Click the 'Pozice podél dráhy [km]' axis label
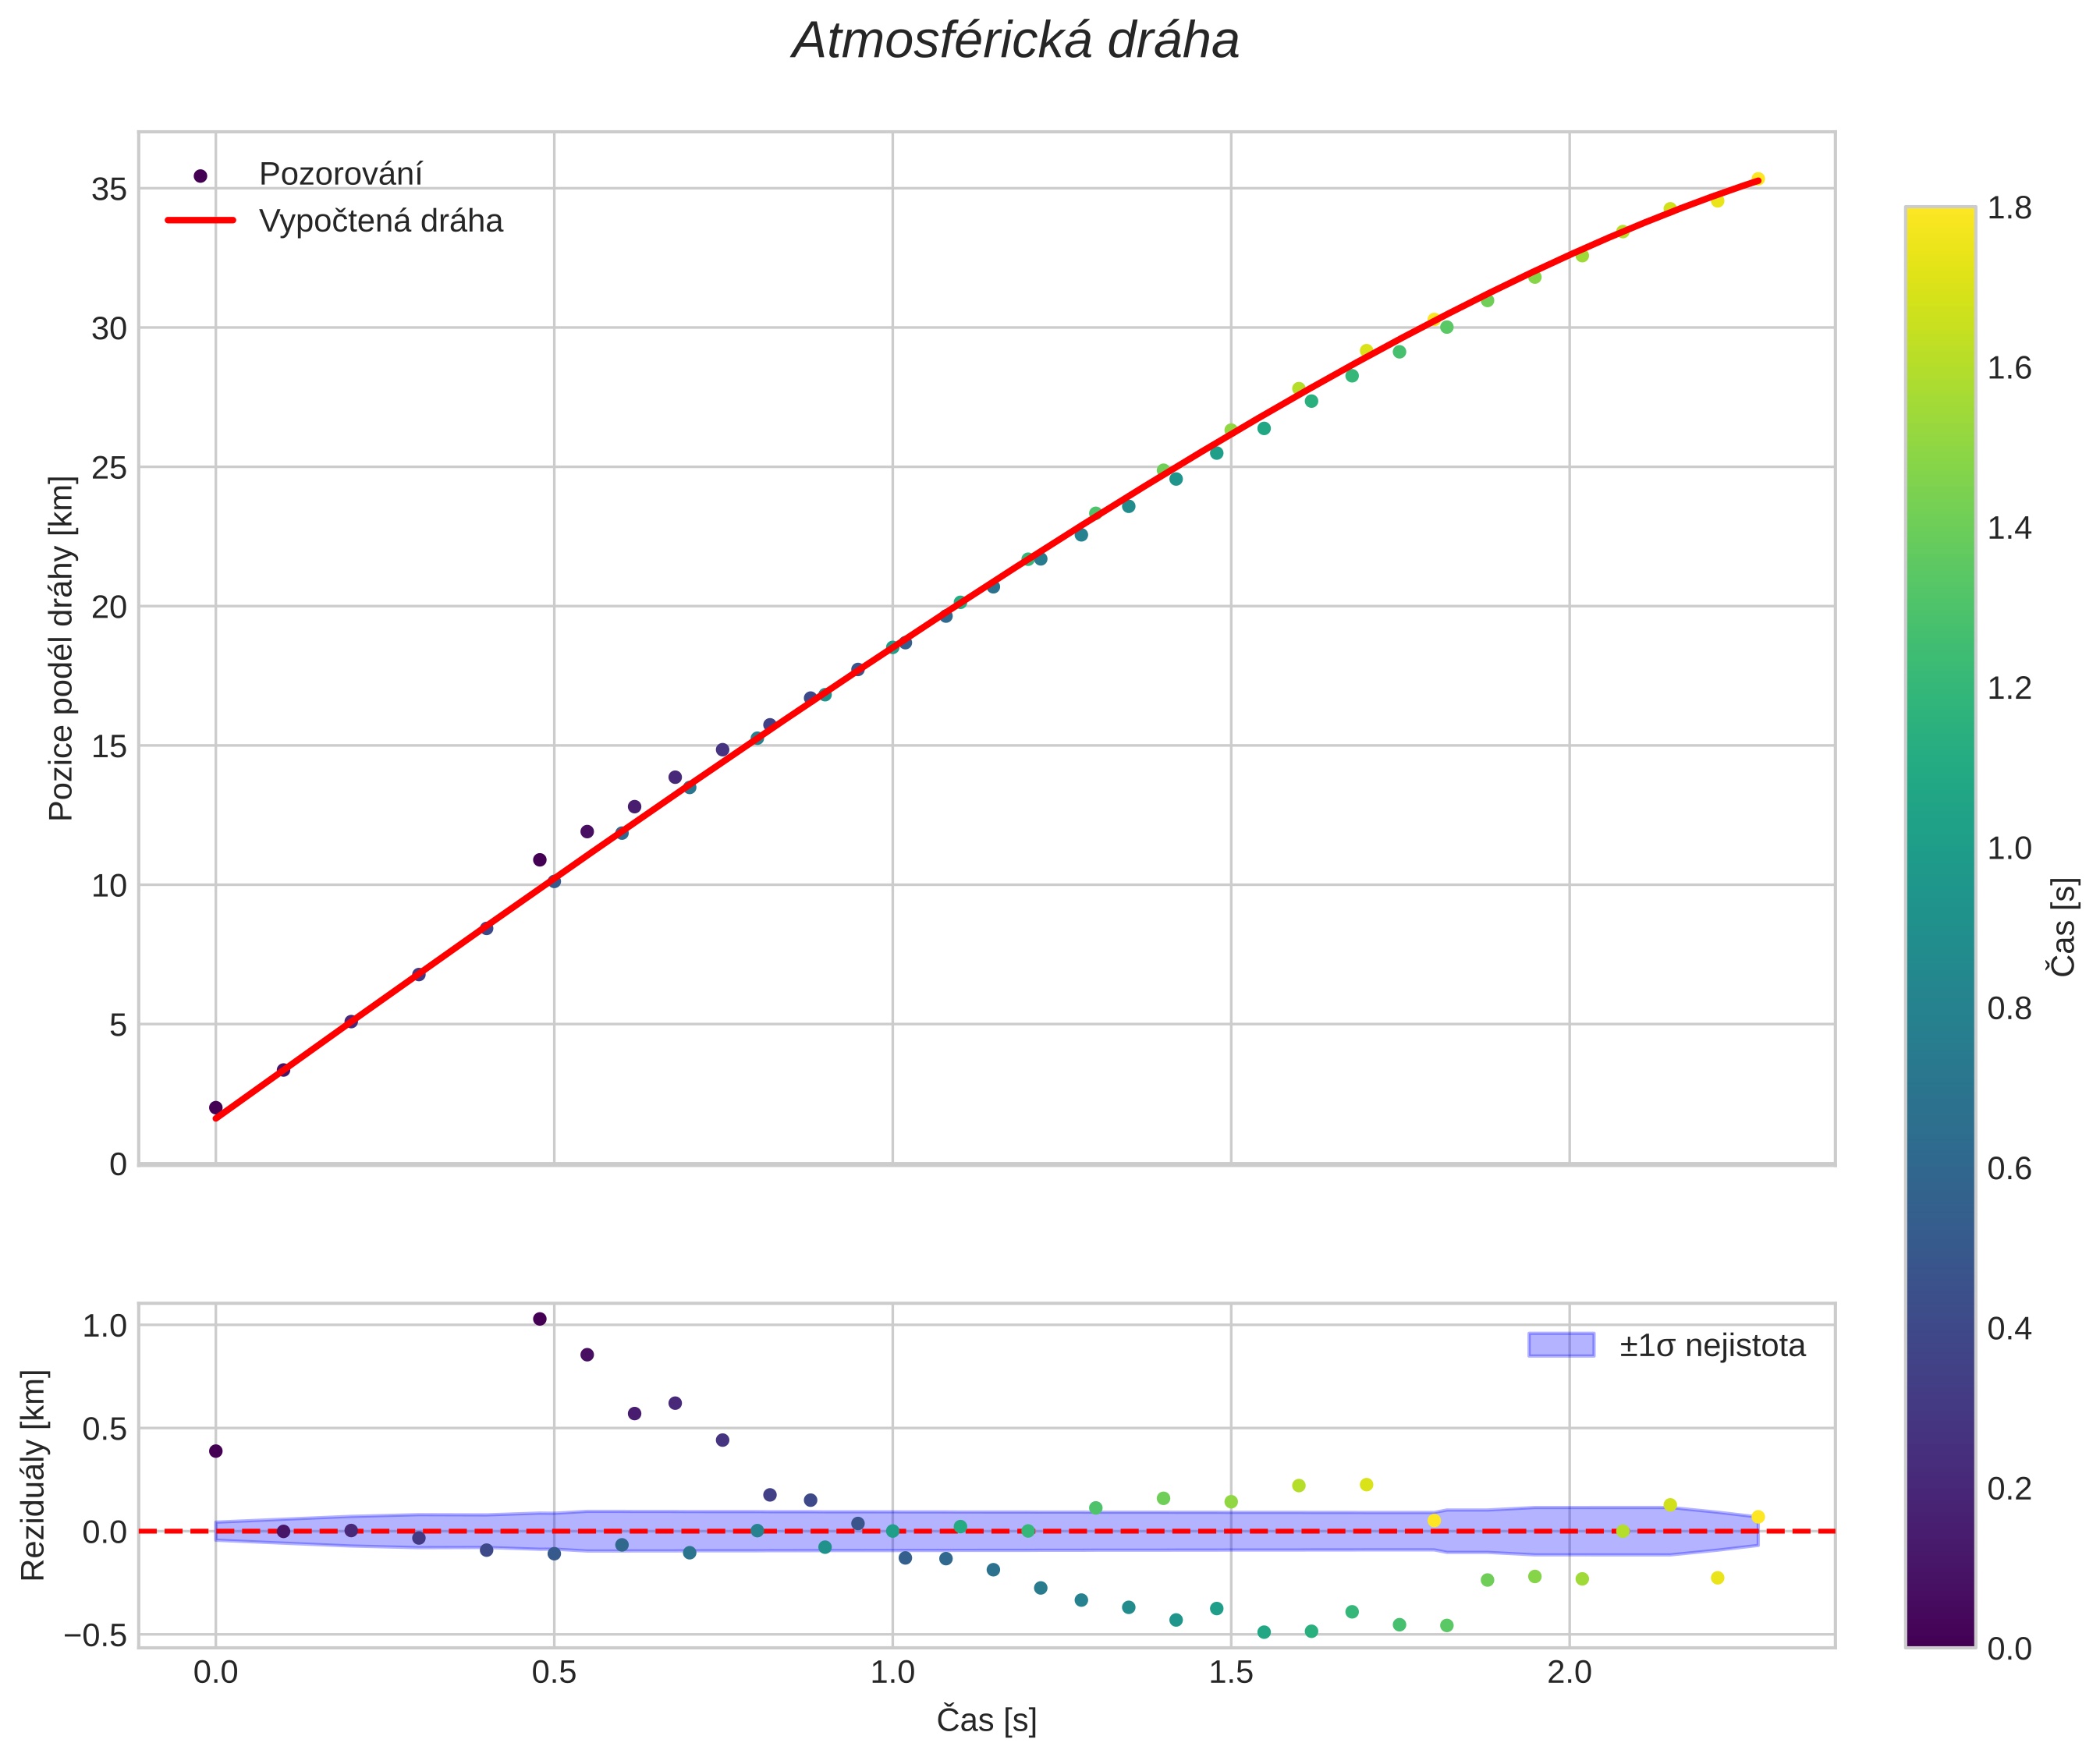2100x1757 pixels. (62, 647)
